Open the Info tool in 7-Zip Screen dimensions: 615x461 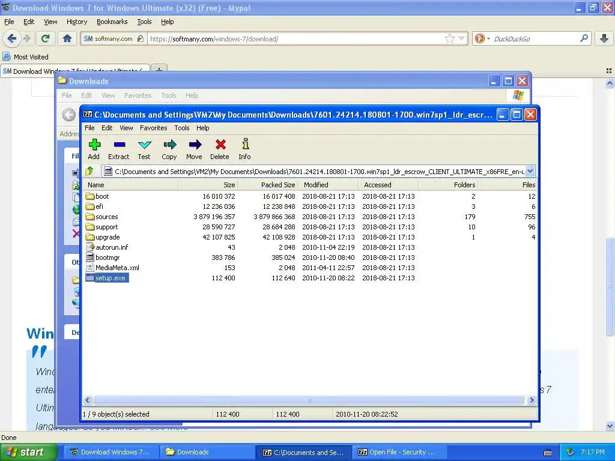point(245,149)
